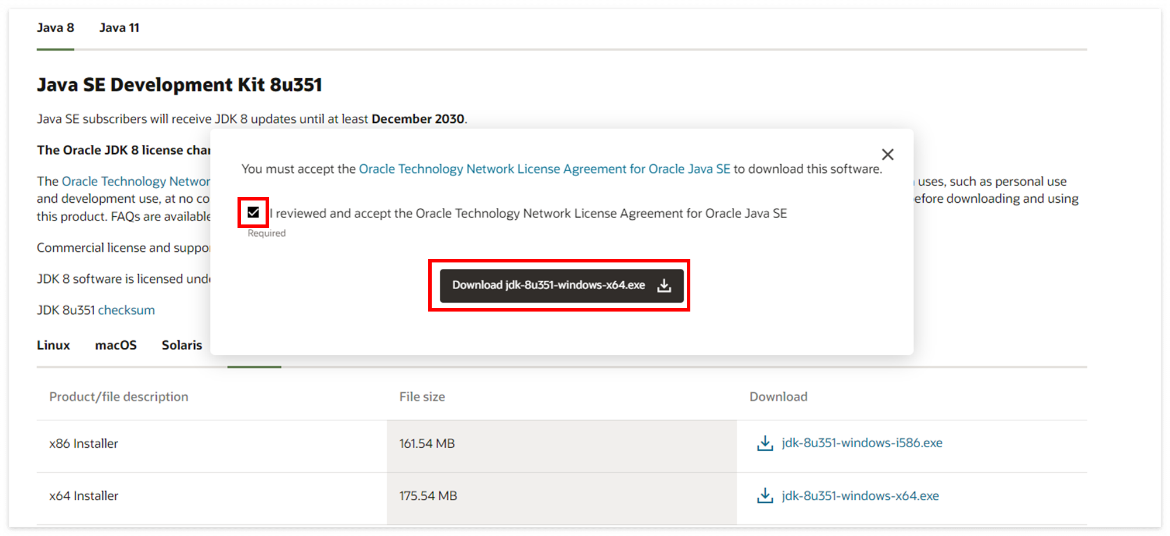Click the Required label under checkbox
Screen dimensions: 1170x536
(267, 233)
